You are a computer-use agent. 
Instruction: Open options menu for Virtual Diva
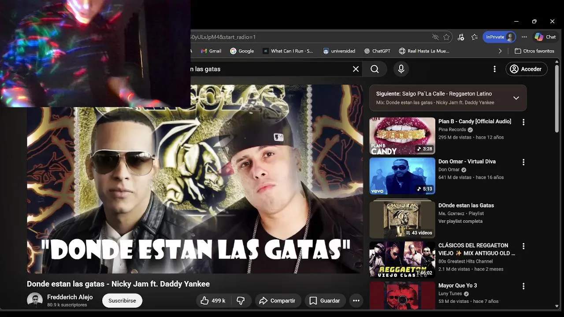(523, 162)
